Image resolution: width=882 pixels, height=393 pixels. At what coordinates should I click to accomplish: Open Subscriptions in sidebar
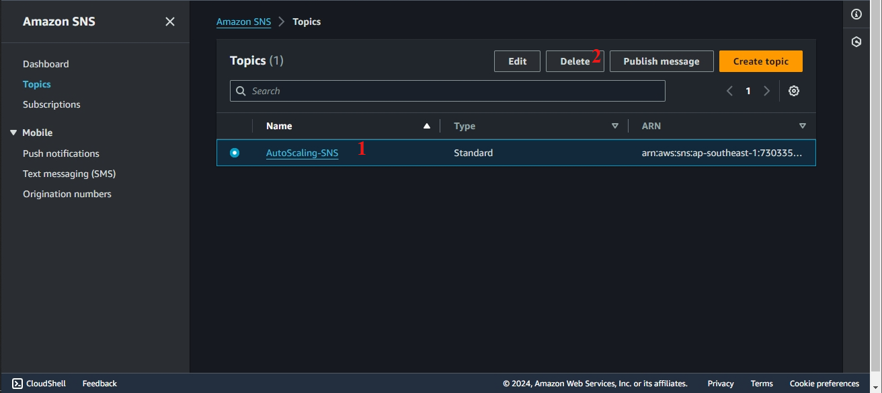pos(52,104)
